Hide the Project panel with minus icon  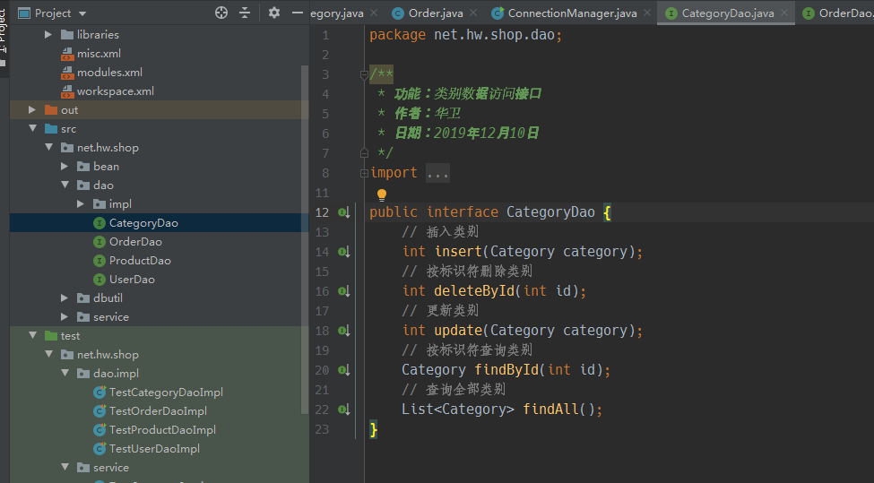coord(298,13)
